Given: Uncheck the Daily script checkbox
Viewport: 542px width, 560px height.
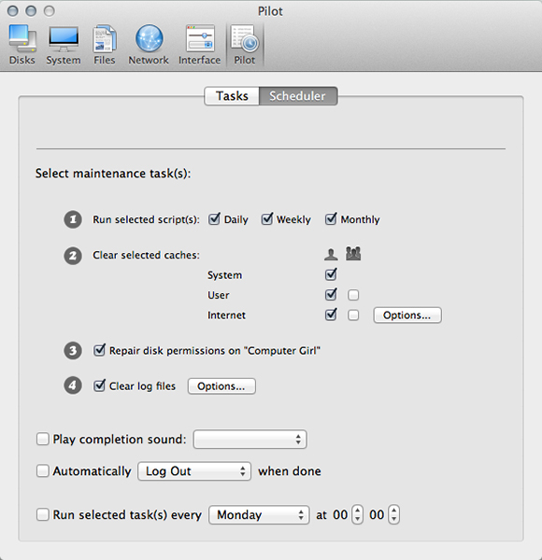Looking at the screenshot, I should pos(214,219).
